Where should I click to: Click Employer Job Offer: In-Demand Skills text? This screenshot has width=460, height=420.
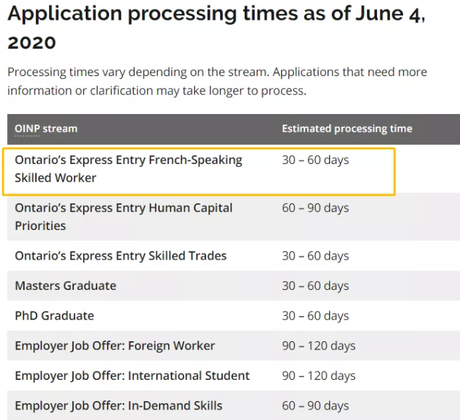click(118, 406)
